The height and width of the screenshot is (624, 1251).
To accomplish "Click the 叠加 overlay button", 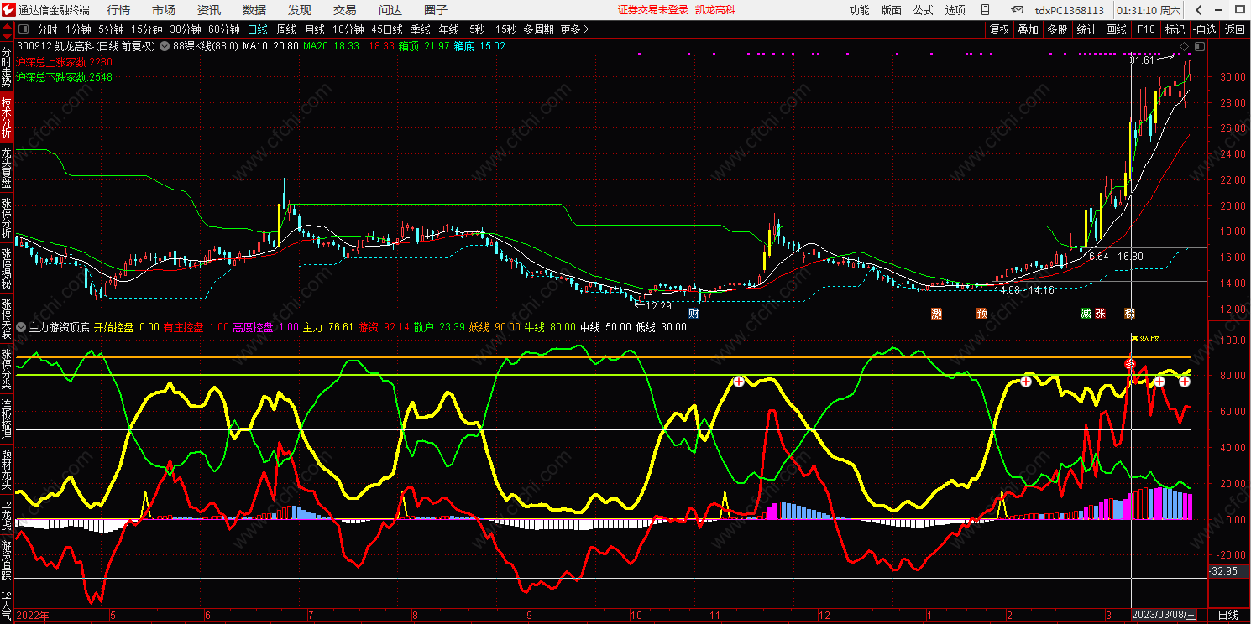I will point(1028,29).
